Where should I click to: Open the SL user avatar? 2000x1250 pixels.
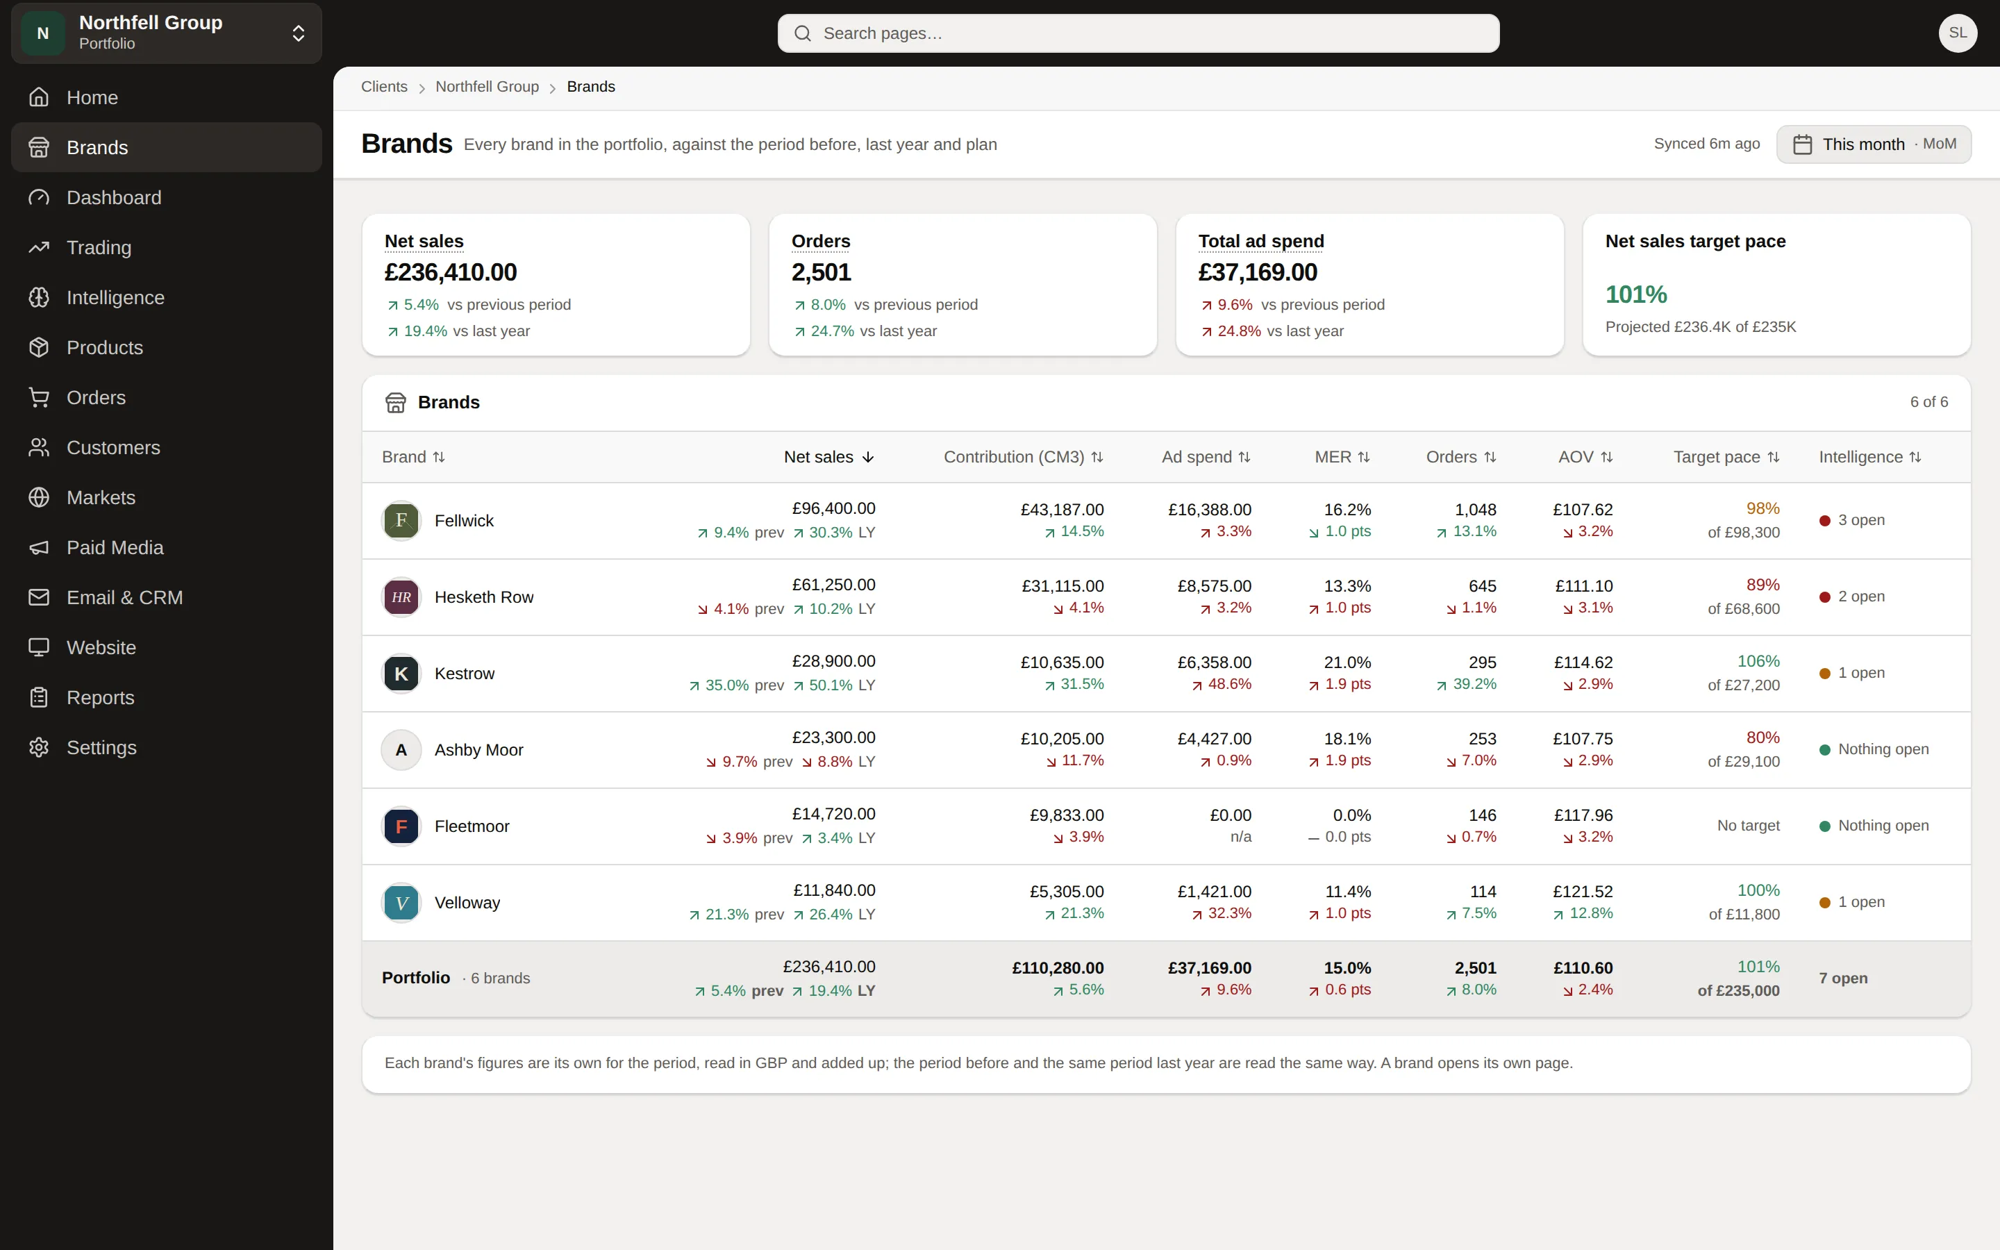click(1958, 33)
